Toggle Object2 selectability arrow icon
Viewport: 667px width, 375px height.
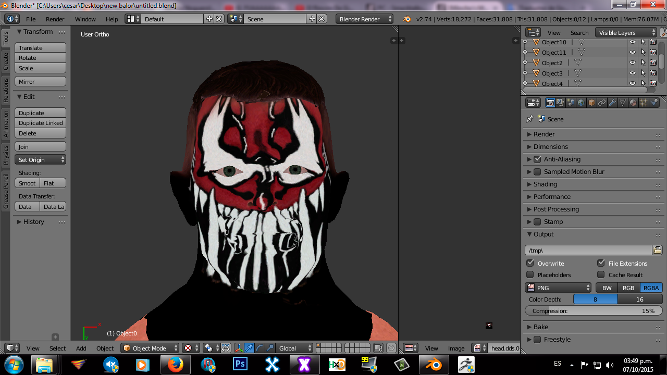coord(643,63)
